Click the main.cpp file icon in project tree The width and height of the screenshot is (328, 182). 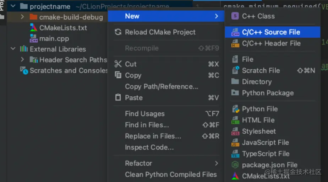coord(33,38)
